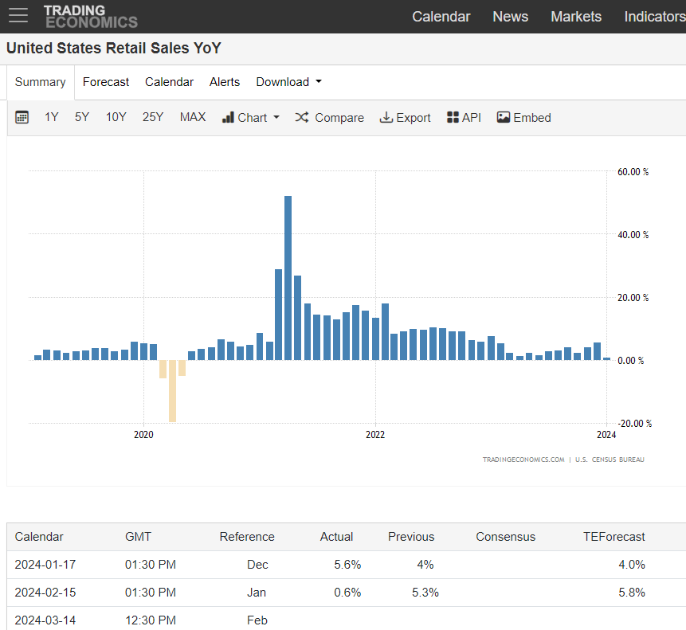Switch chart to MAX range
The width and height of the screenshot is (686, 630).
(193, 117)
